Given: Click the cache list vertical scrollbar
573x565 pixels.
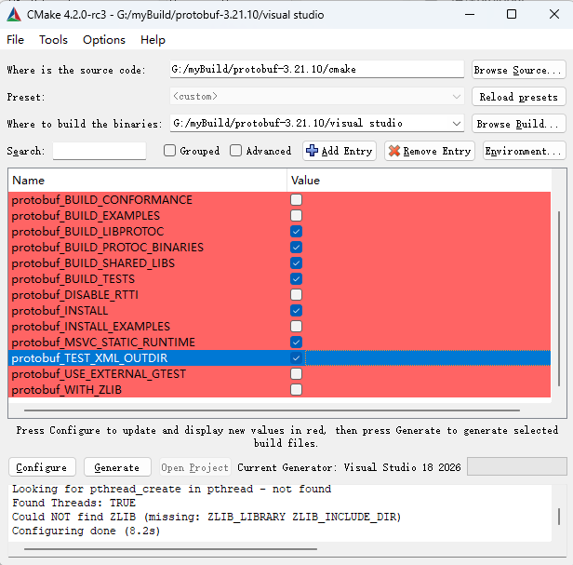Looking at the screenshot, I should click(559, 299).
